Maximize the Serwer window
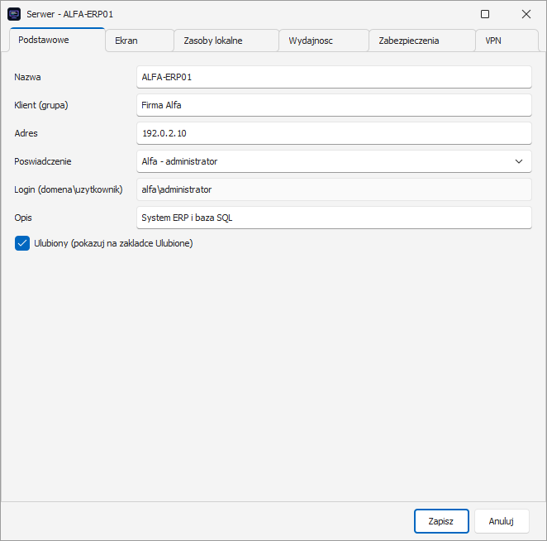Screen dimensions: 547x541 click(485, 14)
